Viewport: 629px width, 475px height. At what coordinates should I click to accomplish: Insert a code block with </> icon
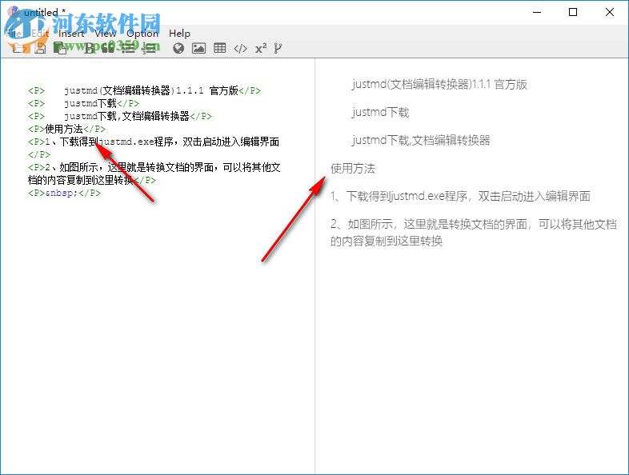[x=240, y=49]
